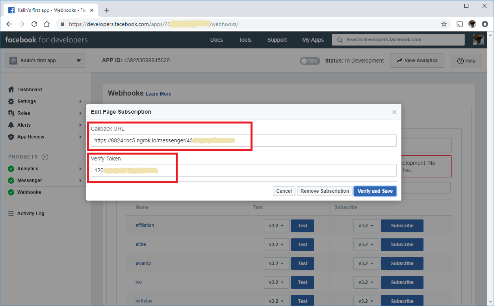Screen dimensions: 494x306
Task: Click the search magnifier icon
Action: click(340, 40)
